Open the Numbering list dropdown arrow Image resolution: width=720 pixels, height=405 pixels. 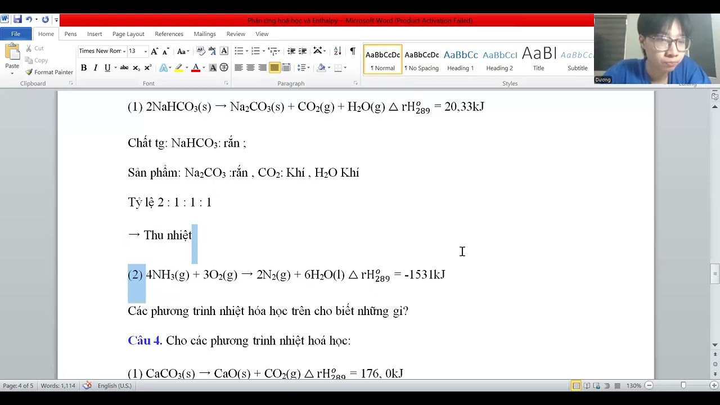coord(263,51)
